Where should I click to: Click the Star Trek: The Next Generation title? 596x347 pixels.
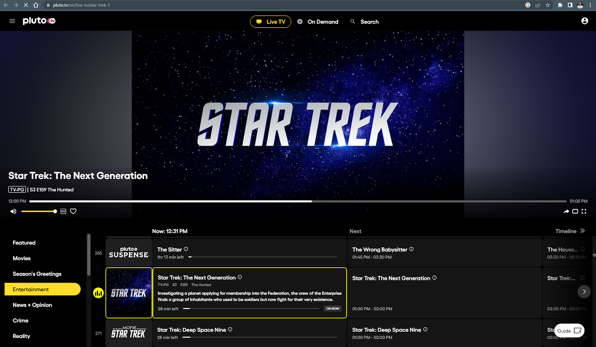pos(78,176)
